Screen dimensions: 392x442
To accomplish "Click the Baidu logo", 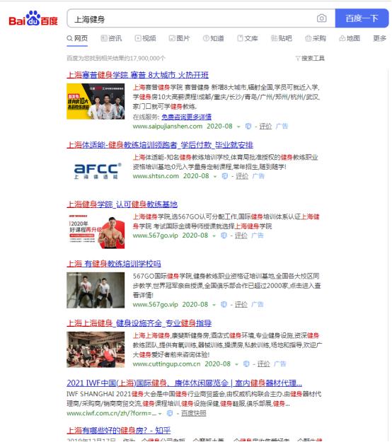I will coord(33,18).
